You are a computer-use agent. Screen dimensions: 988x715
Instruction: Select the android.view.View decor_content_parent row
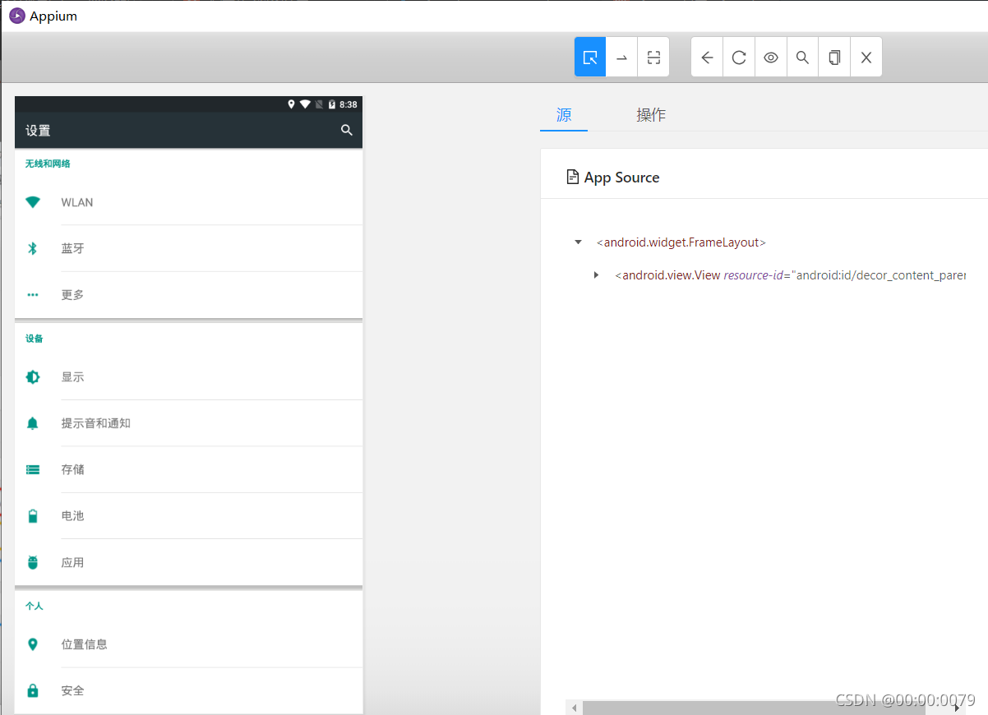point(790,275)
